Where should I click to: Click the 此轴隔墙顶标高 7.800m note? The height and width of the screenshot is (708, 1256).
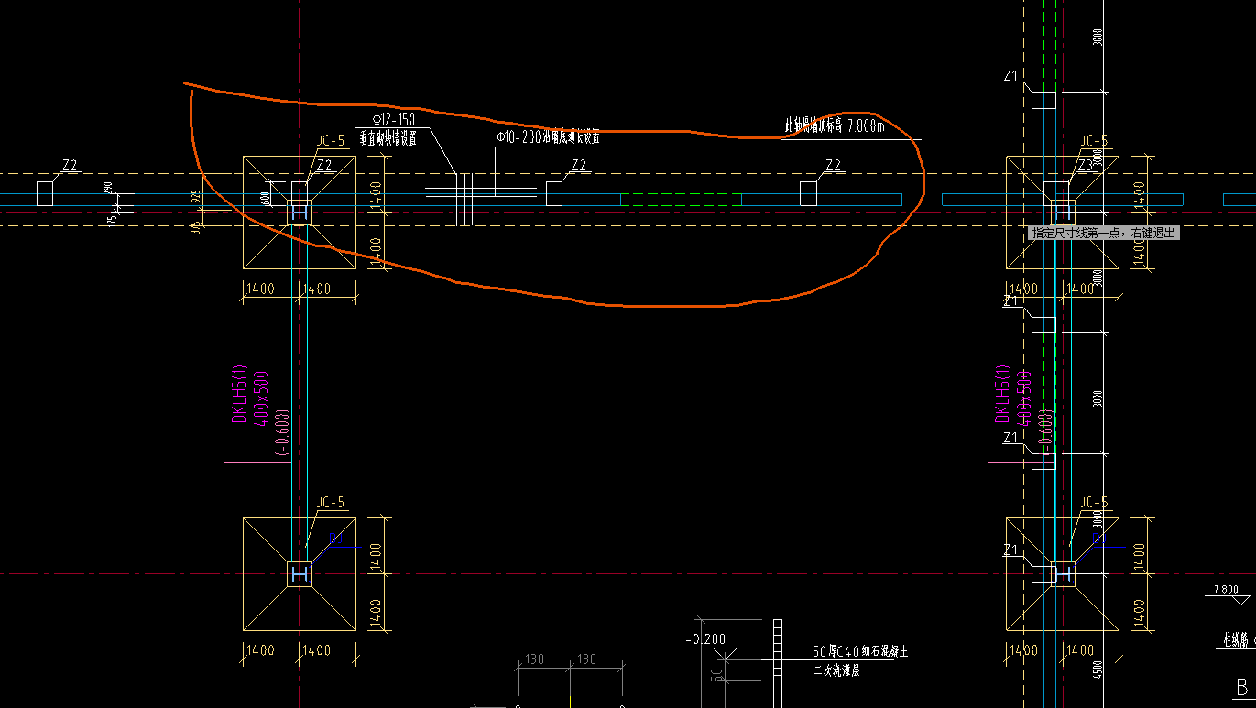point(835,125)
